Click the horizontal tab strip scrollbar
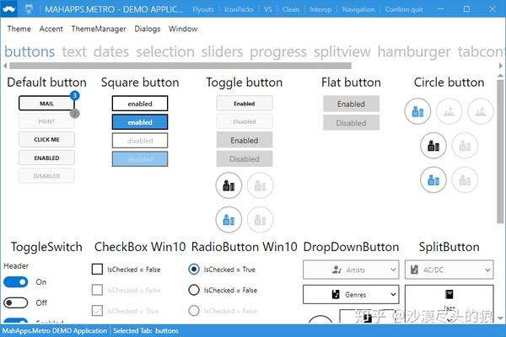The width and height of the screenshot is (506, 337). 180,66
